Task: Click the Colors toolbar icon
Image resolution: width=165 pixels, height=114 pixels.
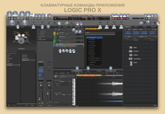Action: pos(155,23)
